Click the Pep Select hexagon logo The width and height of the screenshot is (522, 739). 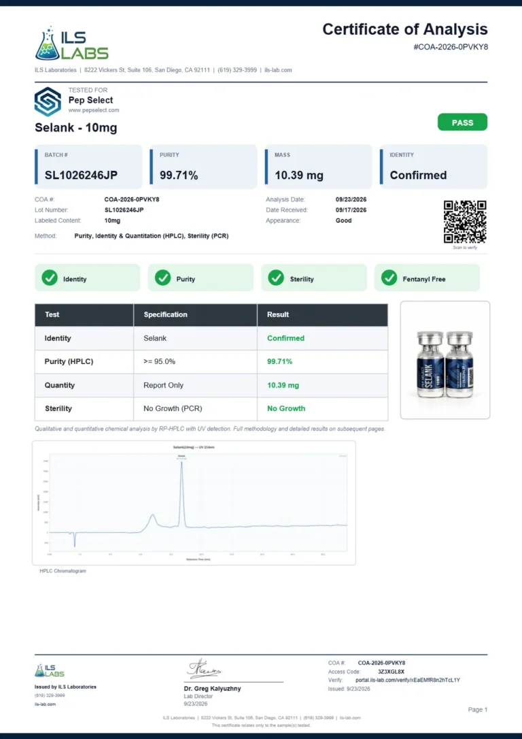click(x=48, y=101)
